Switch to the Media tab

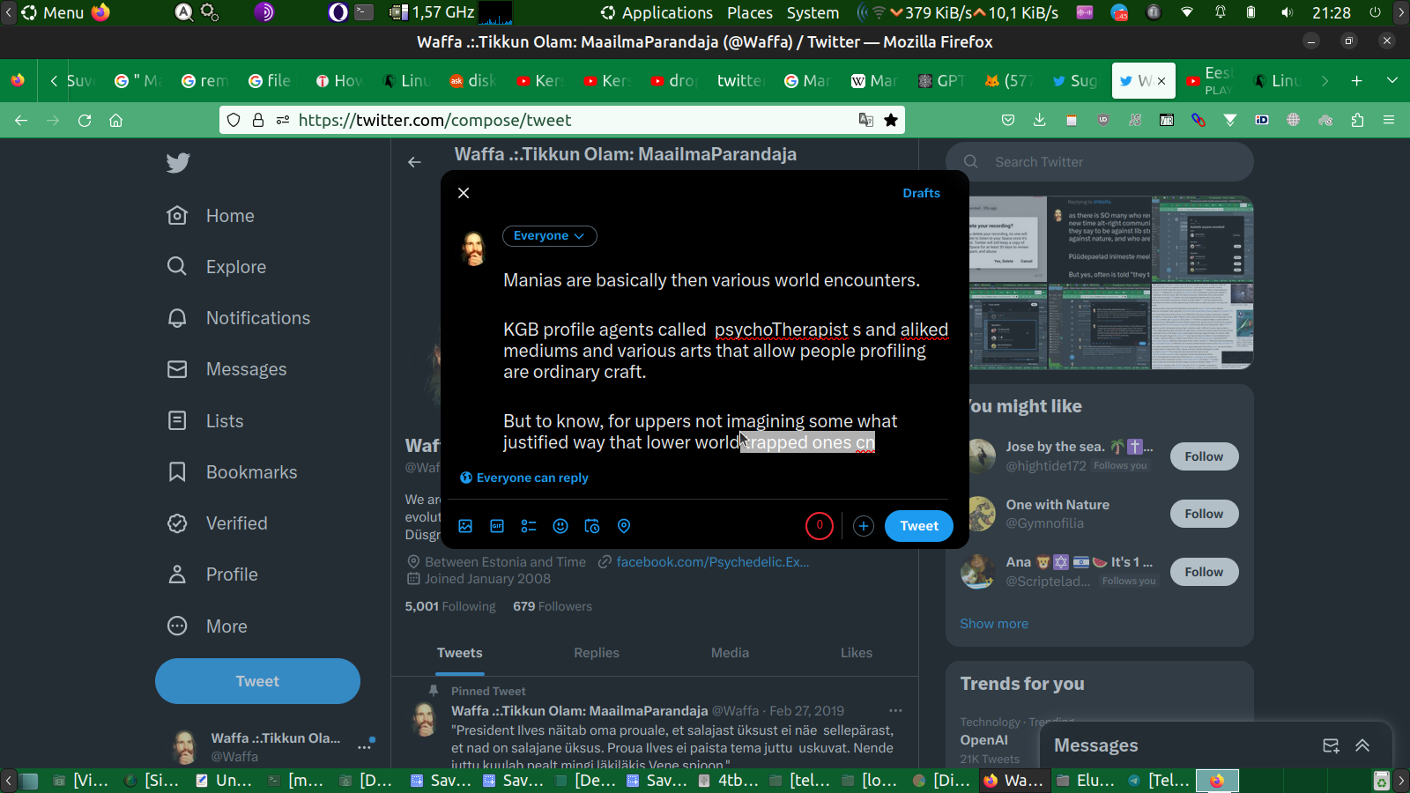click(x=730, y=653)
